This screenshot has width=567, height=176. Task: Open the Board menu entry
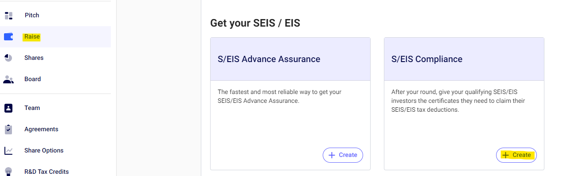pyautogui.click(x=32, y=79)
